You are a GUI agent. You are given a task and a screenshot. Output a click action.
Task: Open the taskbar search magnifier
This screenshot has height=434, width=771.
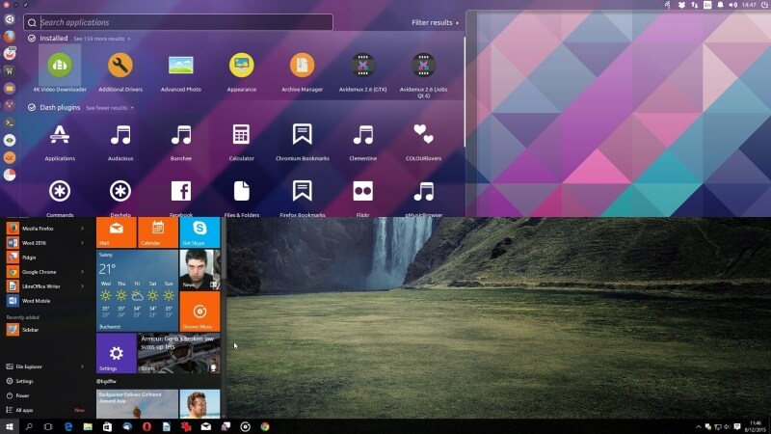(29, 426)
